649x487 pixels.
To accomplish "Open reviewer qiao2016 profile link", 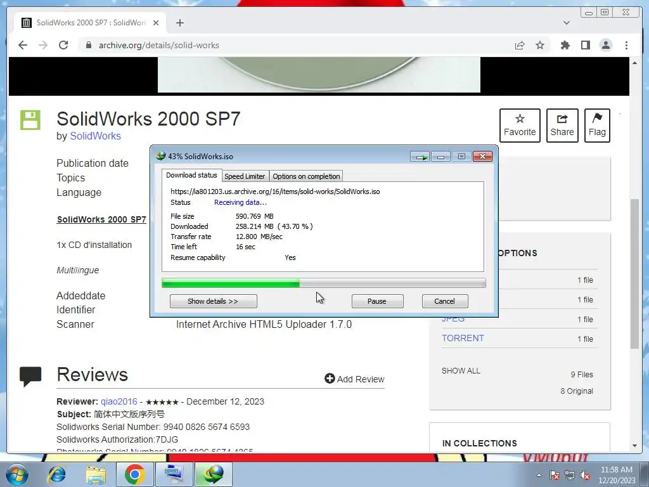I will [119, 401].
